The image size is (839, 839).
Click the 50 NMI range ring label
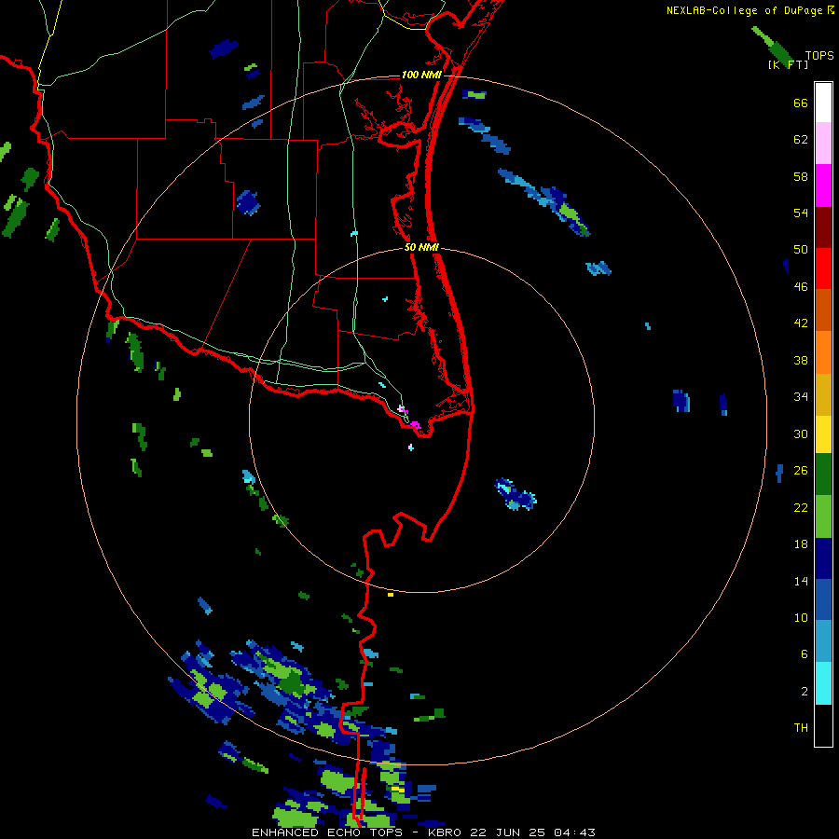(x=421, y=247)
